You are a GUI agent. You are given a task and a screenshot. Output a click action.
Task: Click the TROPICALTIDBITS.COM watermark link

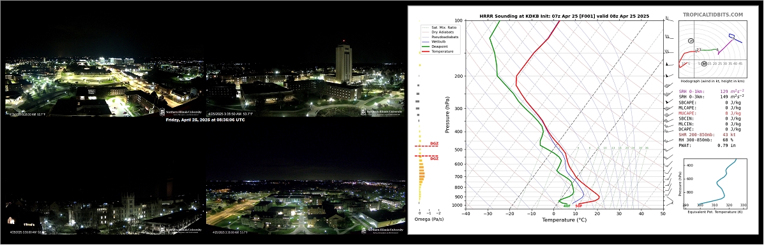712,15
